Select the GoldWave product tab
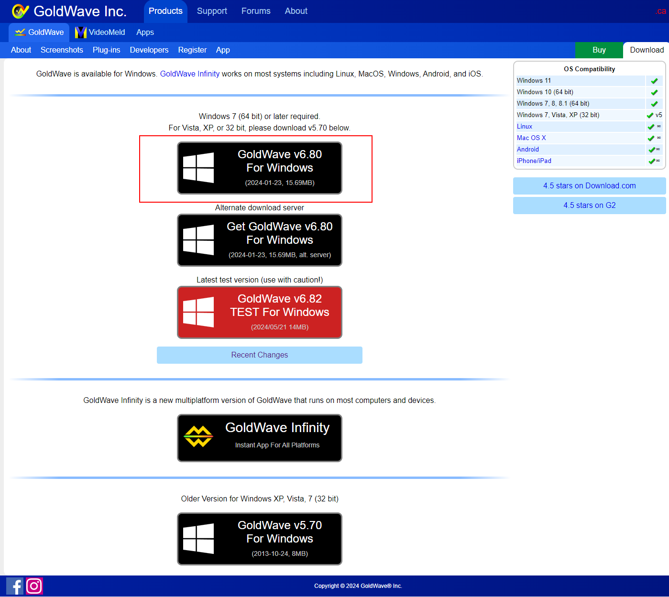 [x=39, y=33]
